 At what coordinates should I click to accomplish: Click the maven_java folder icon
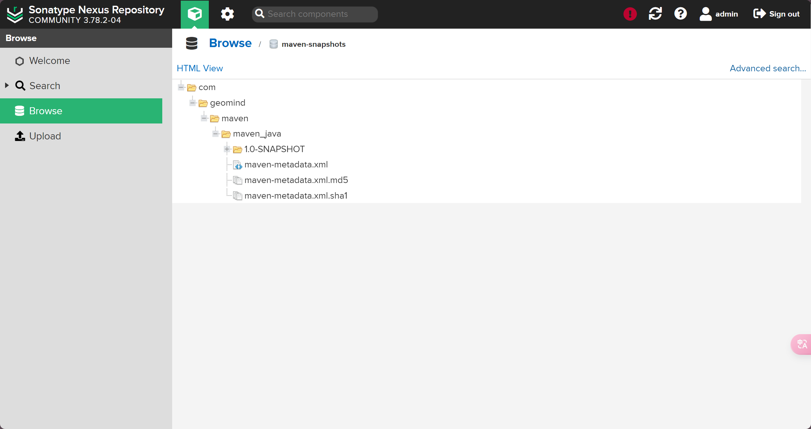click(226, 134)
